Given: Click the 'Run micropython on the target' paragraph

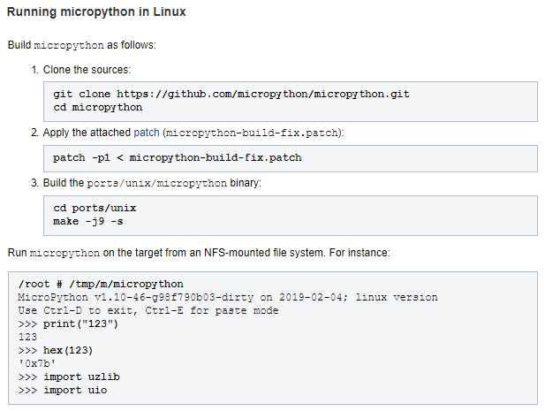Looking at the screenshot, I should (x=199, y=253).
